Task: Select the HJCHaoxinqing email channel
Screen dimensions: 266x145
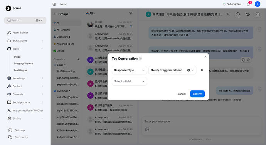Action: coord(66,71)
